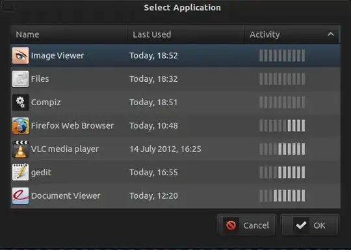Image resolution: width=351 pixels, height=250 pixels.
Task: Click "Today, 18:32" last used cell
Action: click(153, 79)
